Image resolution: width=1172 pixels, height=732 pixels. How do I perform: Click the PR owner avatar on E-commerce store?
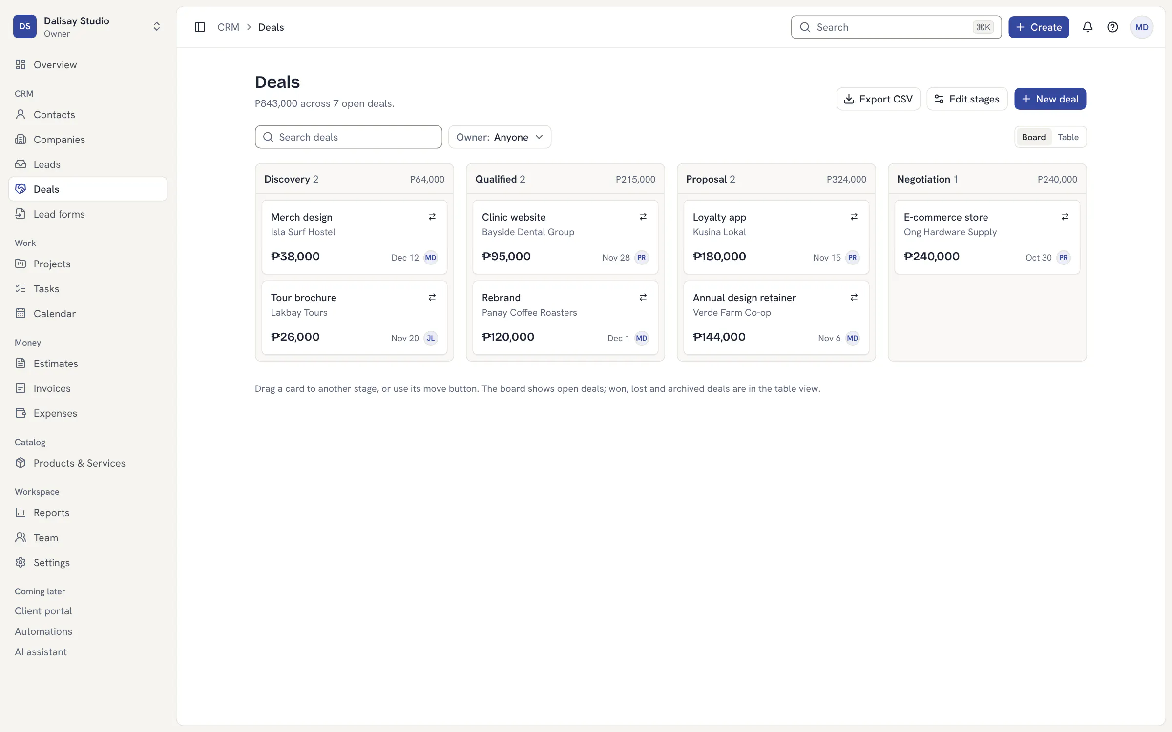pyautogui.click(x=1064, y=258)
